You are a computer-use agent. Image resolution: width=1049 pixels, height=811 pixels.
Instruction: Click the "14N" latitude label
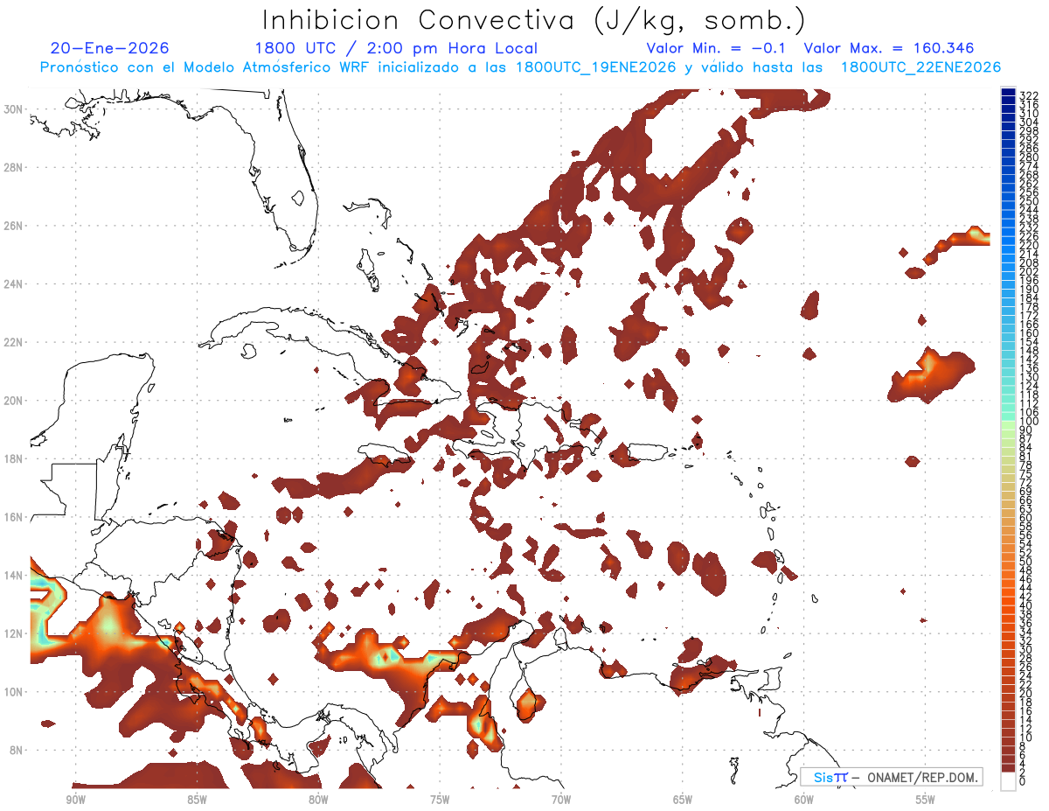click(x=15, y=575)
